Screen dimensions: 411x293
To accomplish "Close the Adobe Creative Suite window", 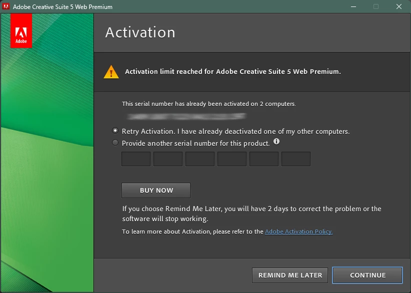I will pos(399,6).
